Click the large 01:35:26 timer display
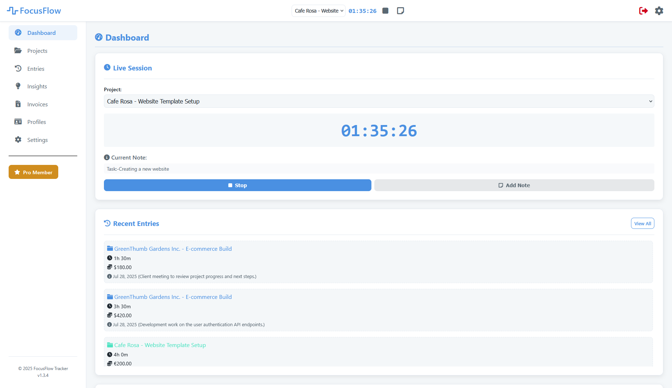The height and width of the screenshot is (388, 672). click(x=379, y=130)
